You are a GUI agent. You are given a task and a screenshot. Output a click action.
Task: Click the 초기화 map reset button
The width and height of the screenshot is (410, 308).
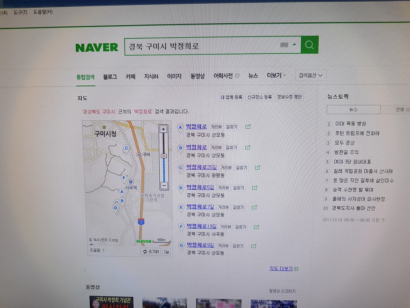(151, 251)
